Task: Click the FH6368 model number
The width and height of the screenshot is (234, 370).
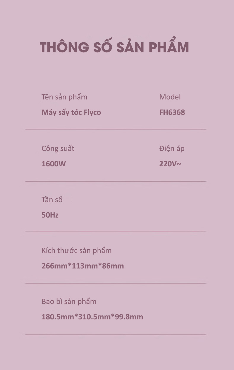Action: pos(172,112)
